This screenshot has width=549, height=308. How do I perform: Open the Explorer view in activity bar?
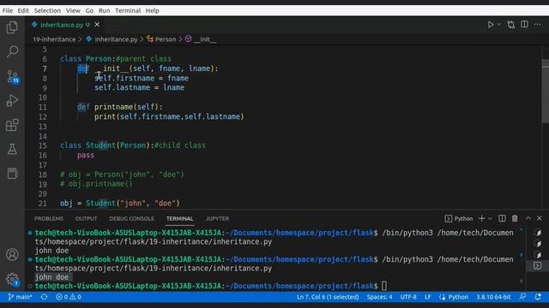[x=12, y=27]
